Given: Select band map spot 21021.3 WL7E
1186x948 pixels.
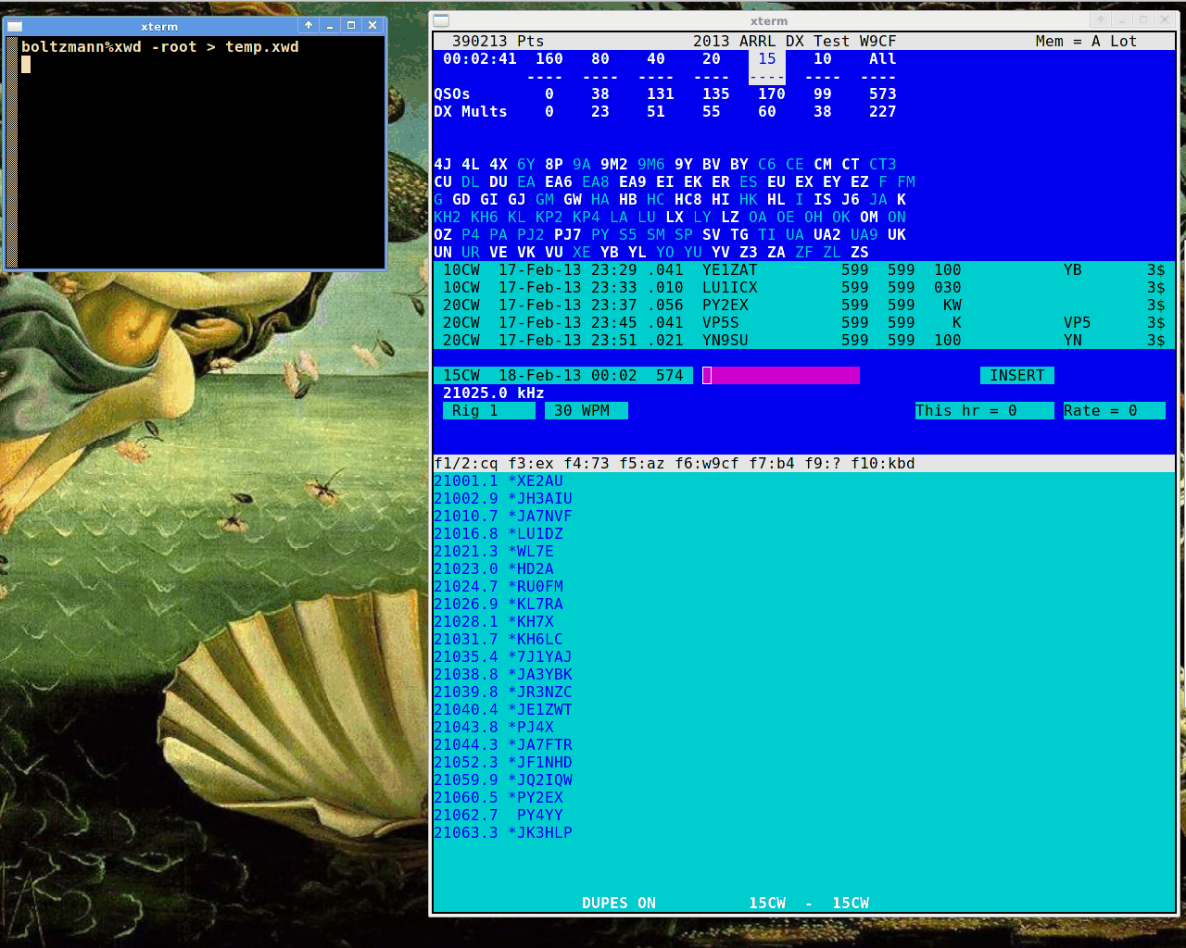Looking at the screenshot, I should (494, 552).
